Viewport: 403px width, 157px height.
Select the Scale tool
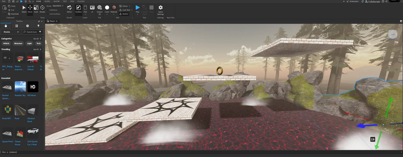tap(36, 8)
